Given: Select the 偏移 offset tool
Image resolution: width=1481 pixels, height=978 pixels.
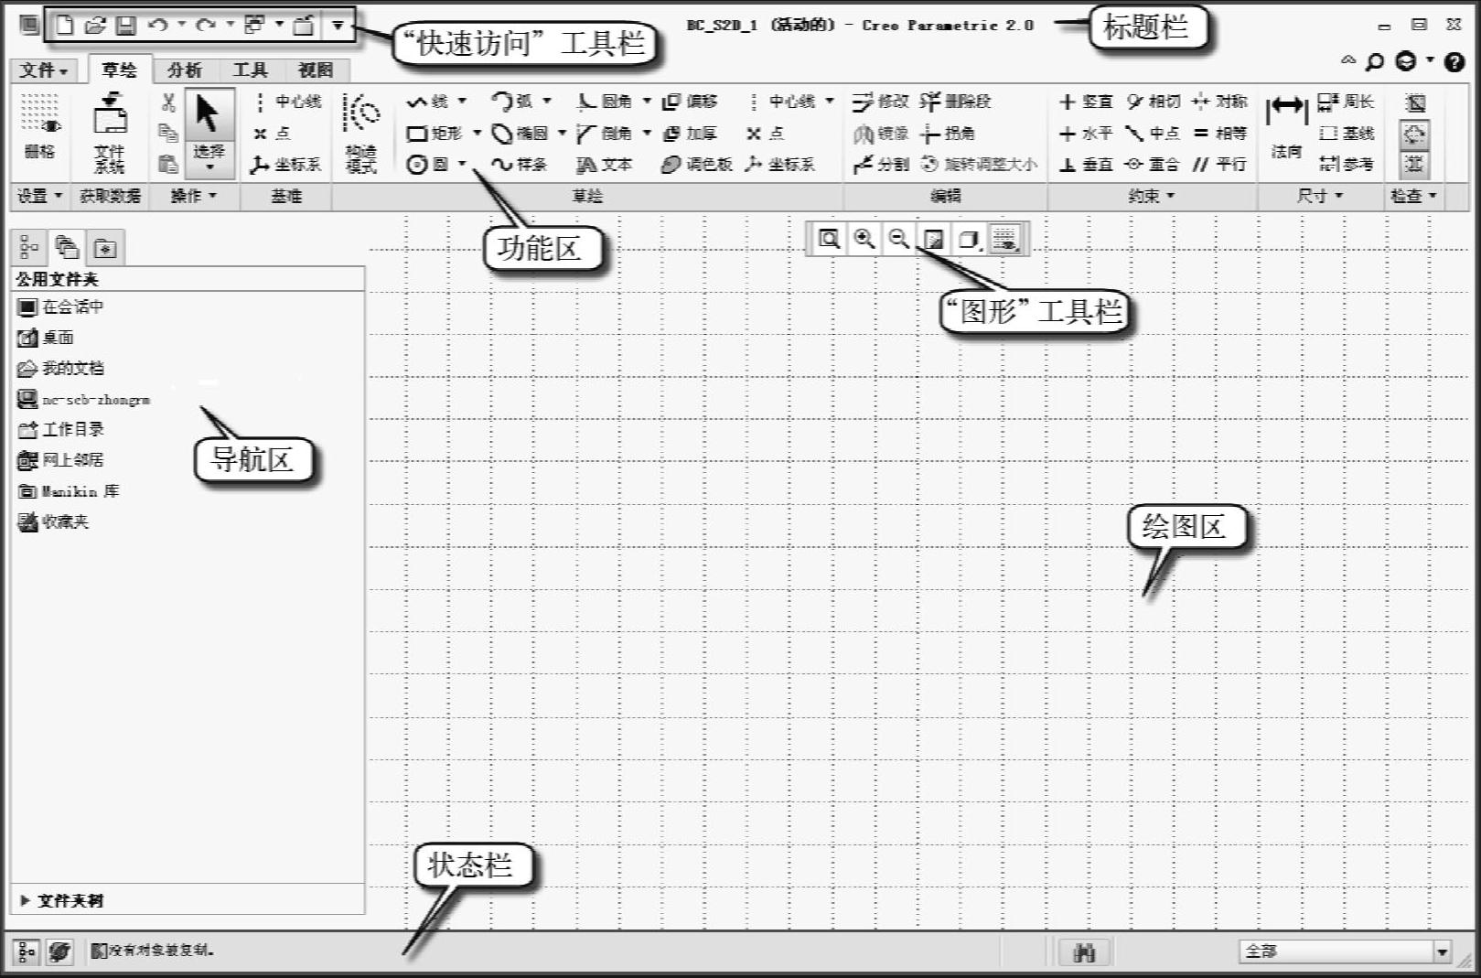Looking at the screenshot, I should point(690,101).
